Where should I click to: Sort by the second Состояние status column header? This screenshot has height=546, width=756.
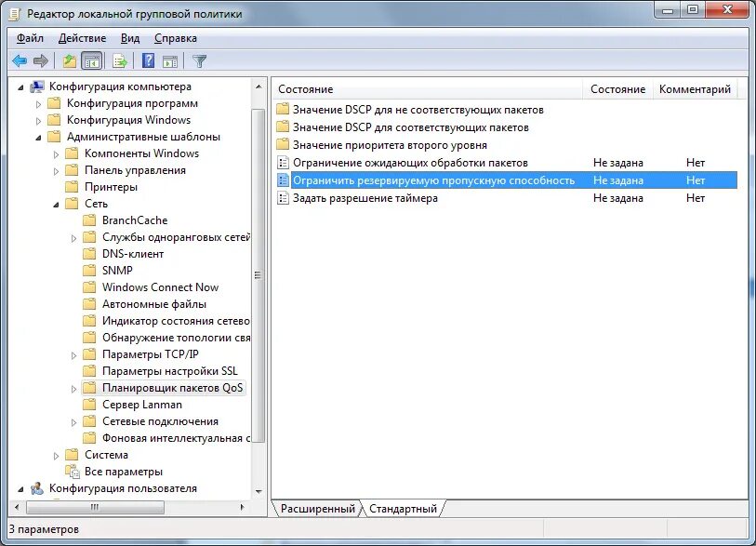(x=617, y=89)
